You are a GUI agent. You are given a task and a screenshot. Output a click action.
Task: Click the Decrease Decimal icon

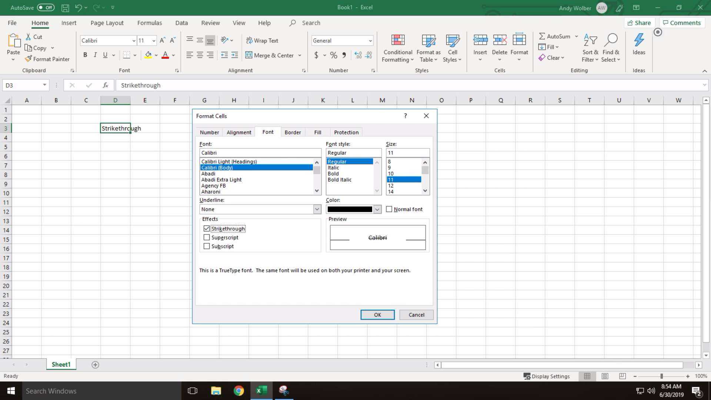368,55
